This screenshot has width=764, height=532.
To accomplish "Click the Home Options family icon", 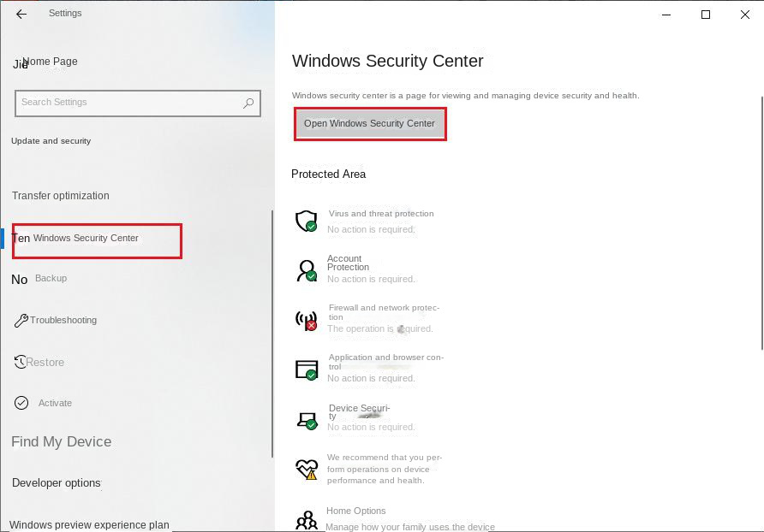I will [306, 519].
